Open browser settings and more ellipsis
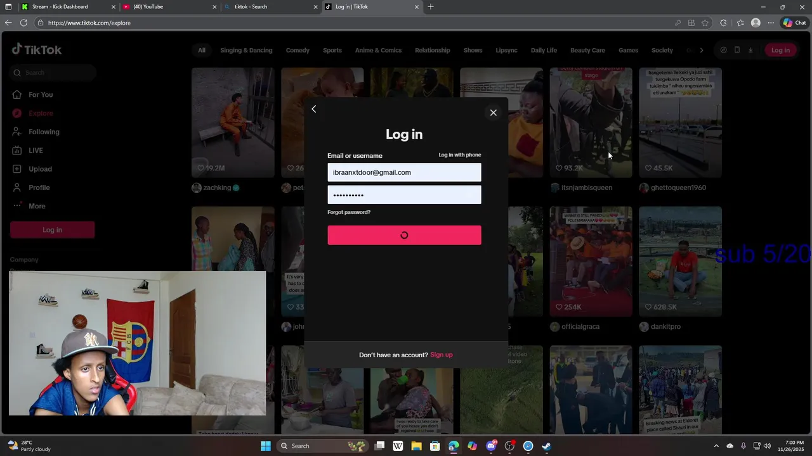This screenshot has height=456, width=812. click(x=771, y=23)
